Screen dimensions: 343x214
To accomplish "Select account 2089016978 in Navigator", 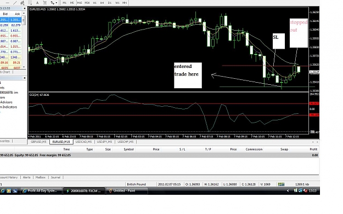I will coord(9,92).
